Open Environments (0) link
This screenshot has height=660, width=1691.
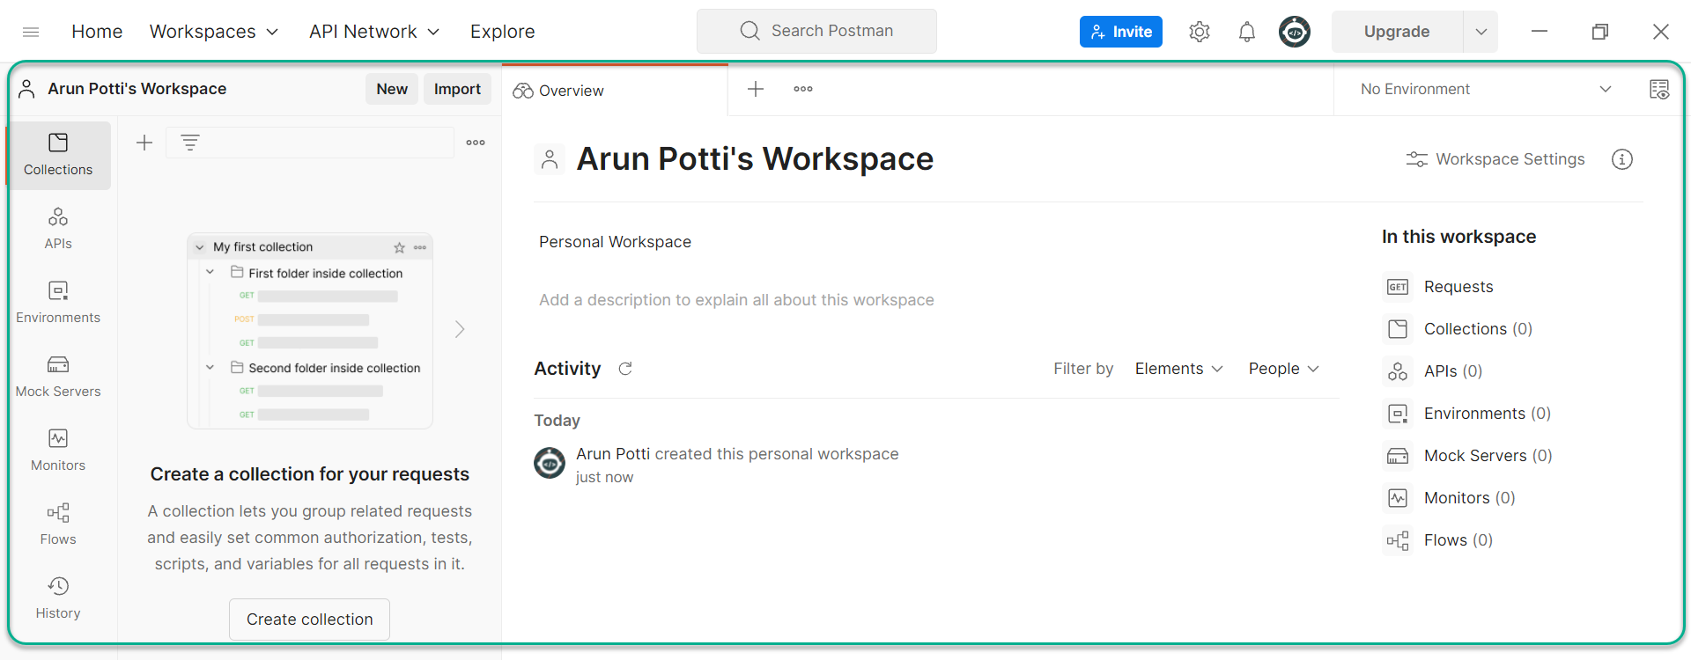[1488, 414]
